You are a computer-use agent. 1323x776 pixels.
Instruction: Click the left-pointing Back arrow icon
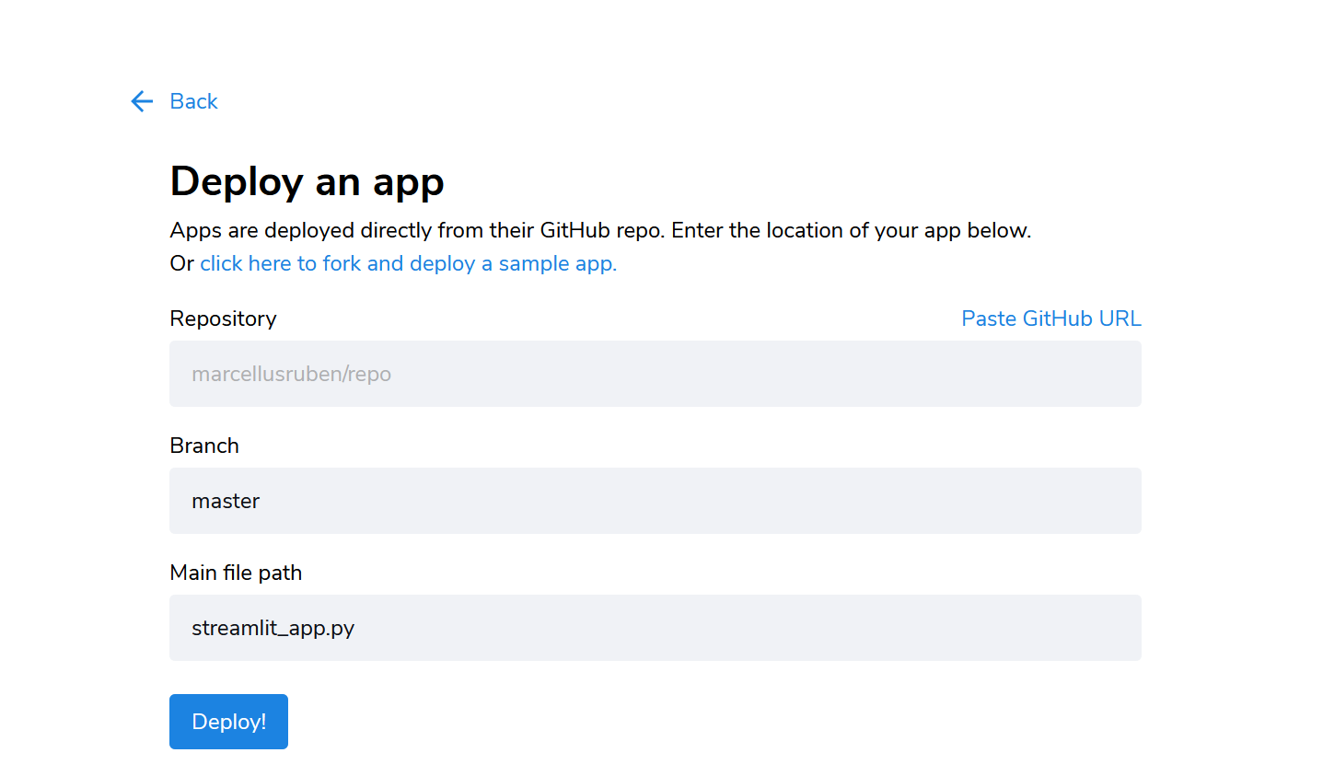point(142,101)
